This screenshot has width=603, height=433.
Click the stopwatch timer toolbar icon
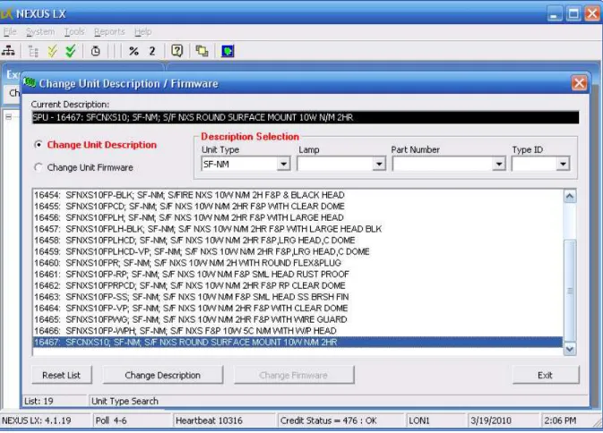point(95,51)
